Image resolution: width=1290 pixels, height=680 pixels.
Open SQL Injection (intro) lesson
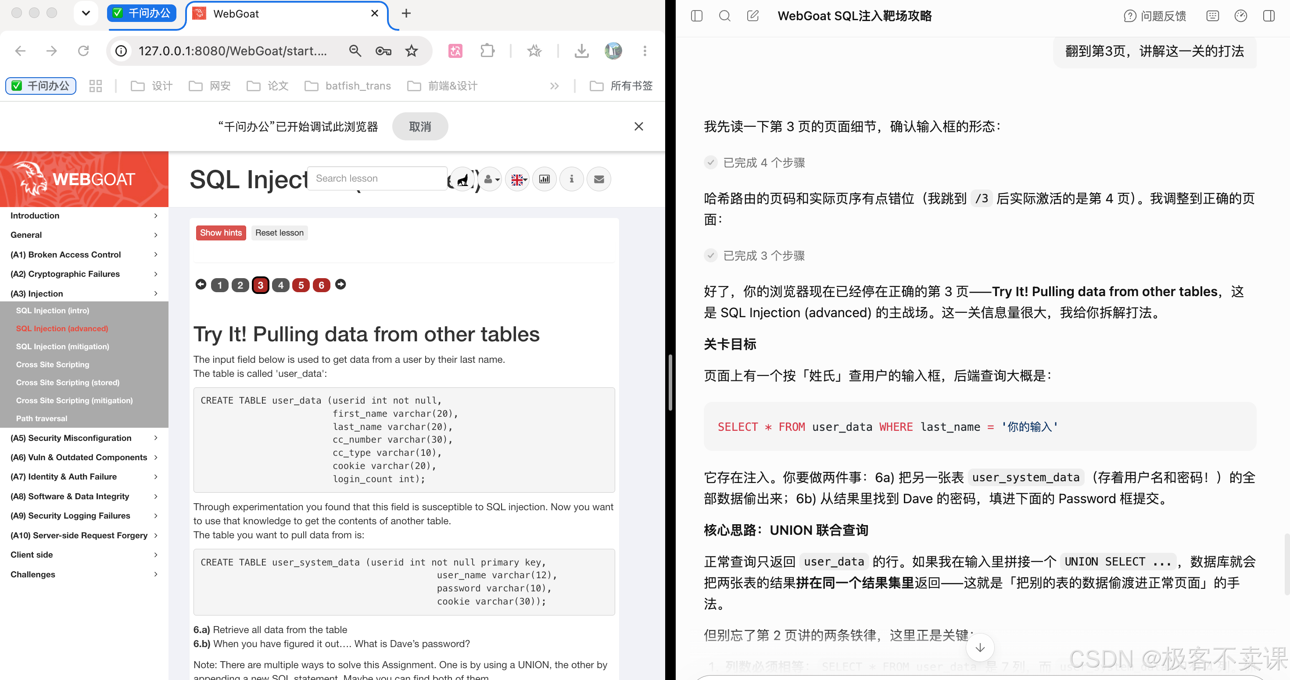(53, 311)
